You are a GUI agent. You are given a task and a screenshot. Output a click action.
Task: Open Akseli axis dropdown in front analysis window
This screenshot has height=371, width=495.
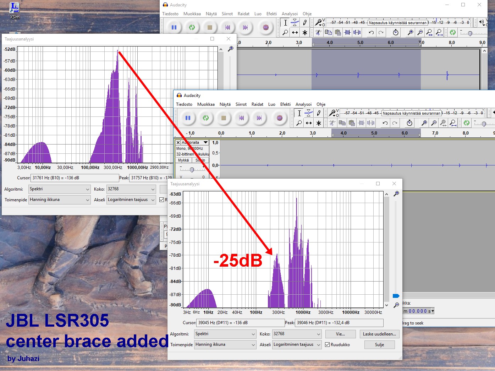click(x=297, y=345)
